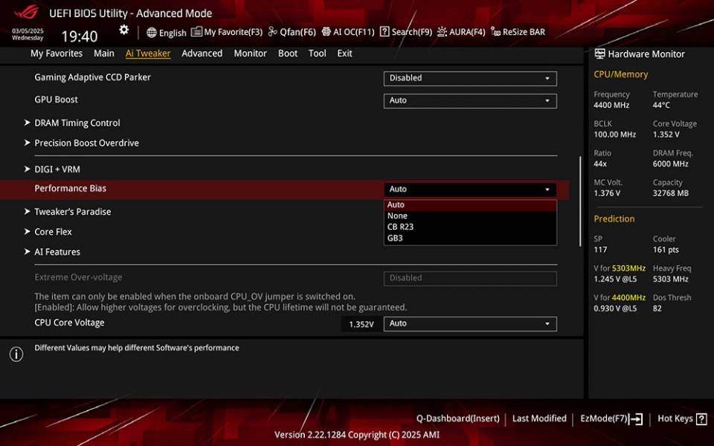Click the CPU Core Voltage 1.352V value
Screen dimensions: 714x446
(361, 324)
